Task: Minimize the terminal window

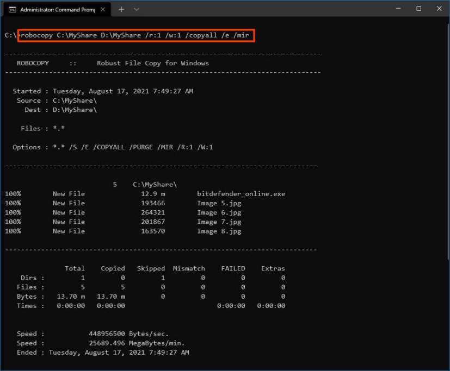Action: point(398,9)
